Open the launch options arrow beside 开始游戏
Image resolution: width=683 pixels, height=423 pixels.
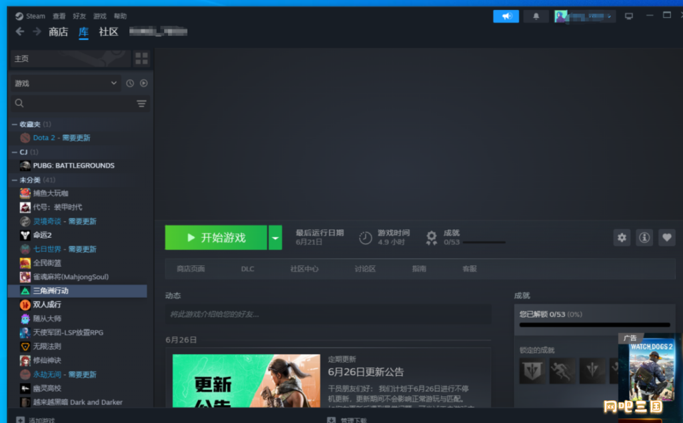[275, 238]
